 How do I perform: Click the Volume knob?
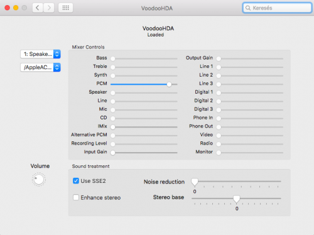point(39,180)
